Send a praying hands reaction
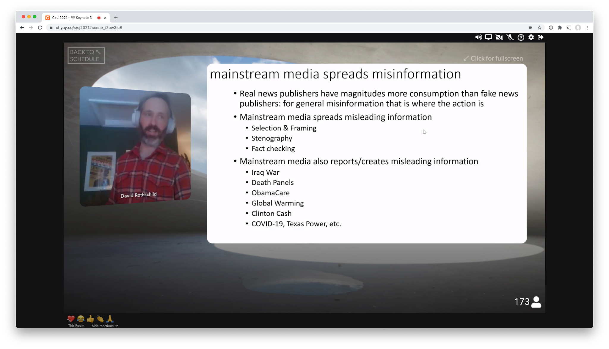This screenshot has height=349, width=609. (110, 319)
